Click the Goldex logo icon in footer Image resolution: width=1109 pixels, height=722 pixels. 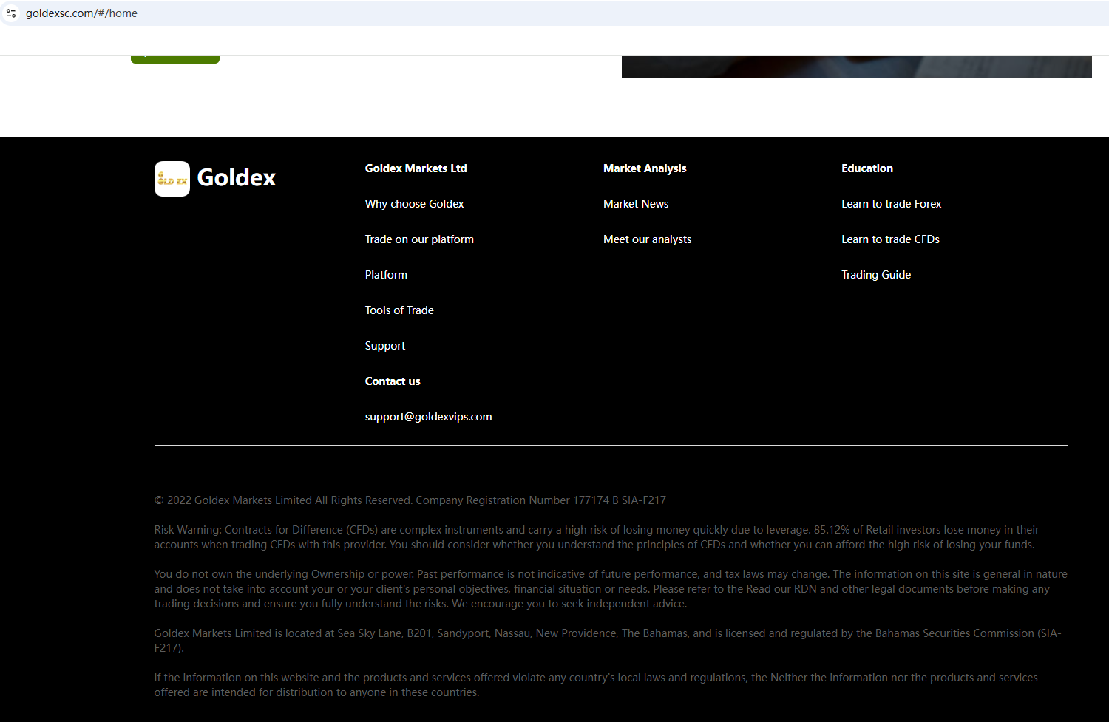[172, 179]
